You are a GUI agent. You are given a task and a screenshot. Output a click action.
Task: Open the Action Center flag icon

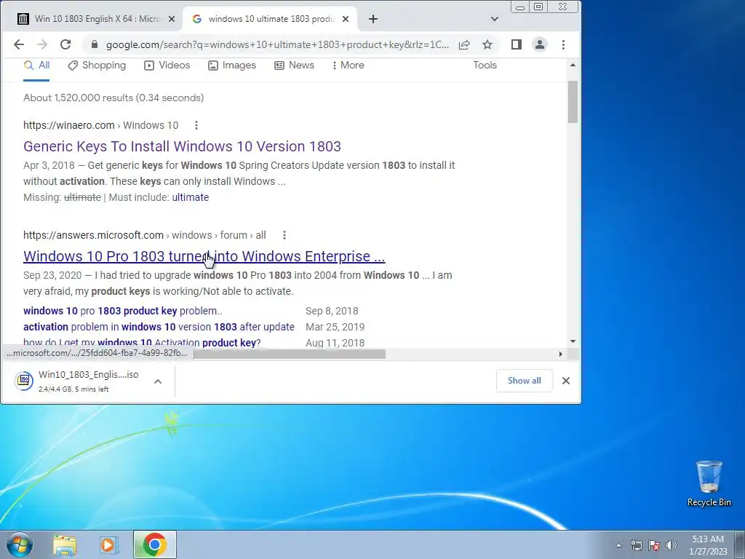point(654,545)
